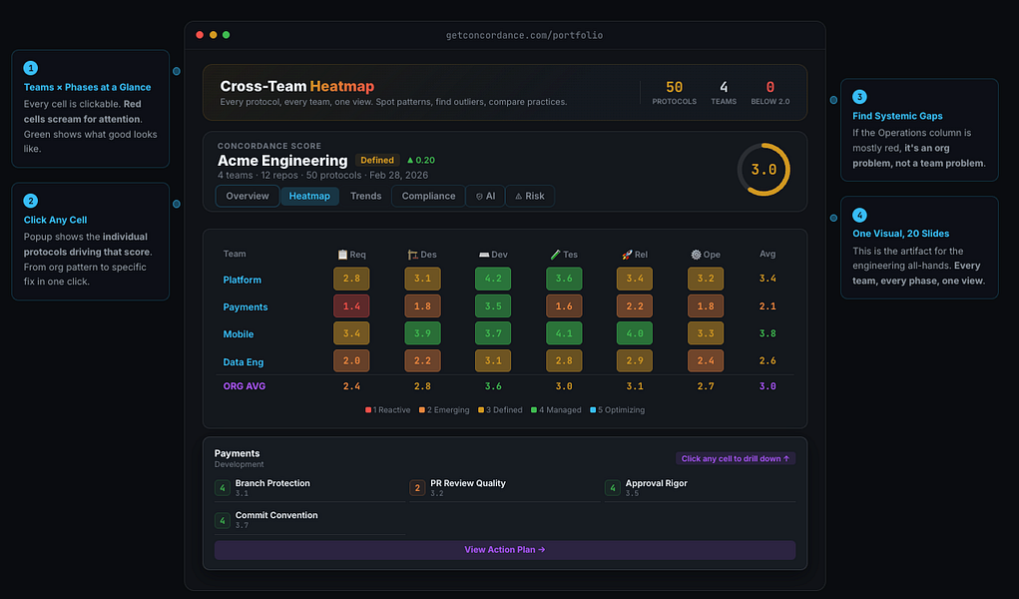Click the Release rocket icon
Screen dimensions: 1019x599
click(627, 255)
